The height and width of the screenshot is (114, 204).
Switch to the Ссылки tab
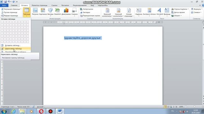[x=54, y=5]
